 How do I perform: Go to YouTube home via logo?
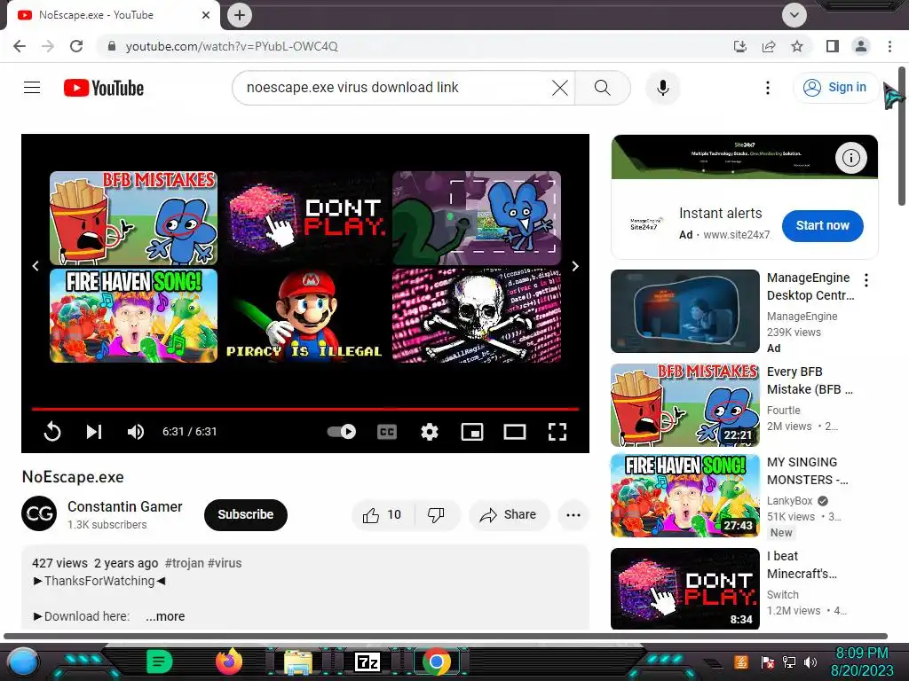[x=104, y=88]
